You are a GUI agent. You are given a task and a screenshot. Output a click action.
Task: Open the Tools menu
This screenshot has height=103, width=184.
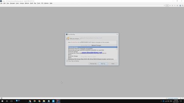39,3
